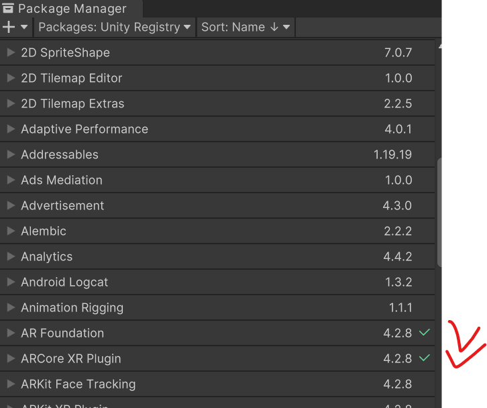Expand the Adaptive Performance arrow
Screen dimensions: 487x408
(x=11, y=129)
